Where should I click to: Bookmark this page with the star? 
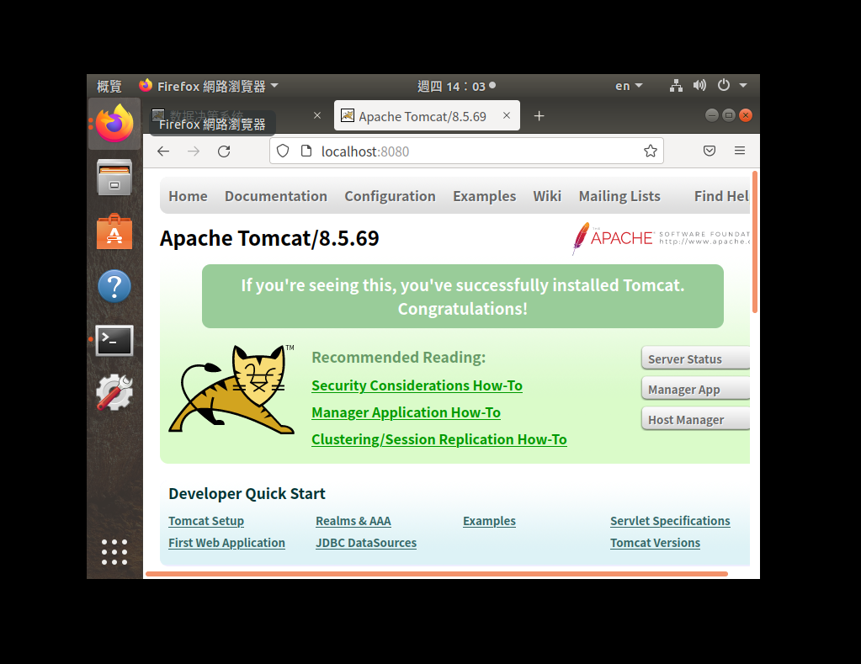[x=650, y=151]
